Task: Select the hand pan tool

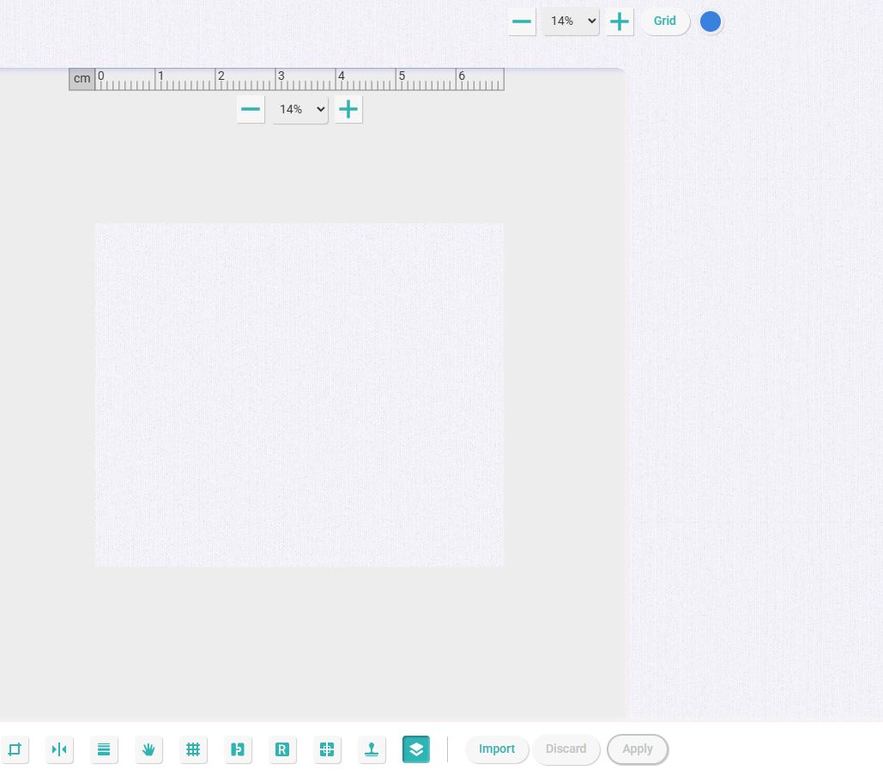Action: [148, 749]
